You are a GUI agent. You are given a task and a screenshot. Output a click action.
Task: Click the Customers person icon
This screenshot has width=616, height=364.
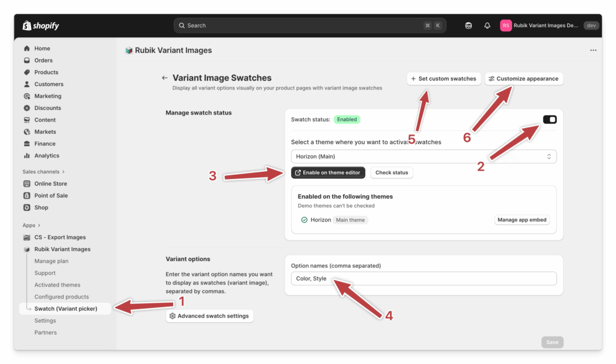pos(26,84)
